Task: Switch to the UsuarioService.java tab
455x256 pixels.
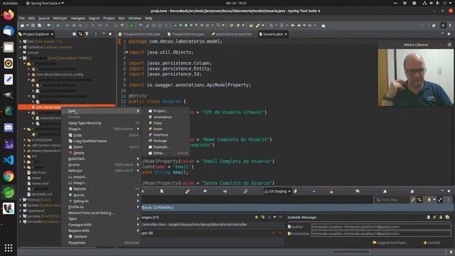Action: coord(186,34)
